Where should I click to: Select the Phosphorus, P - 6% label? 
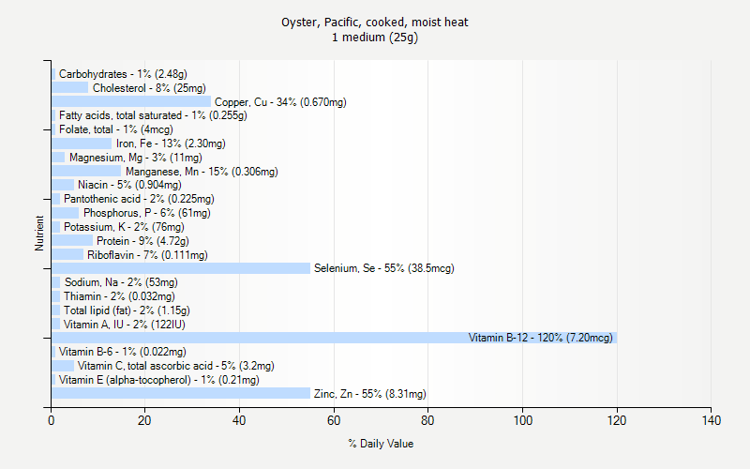coord(147,213)
